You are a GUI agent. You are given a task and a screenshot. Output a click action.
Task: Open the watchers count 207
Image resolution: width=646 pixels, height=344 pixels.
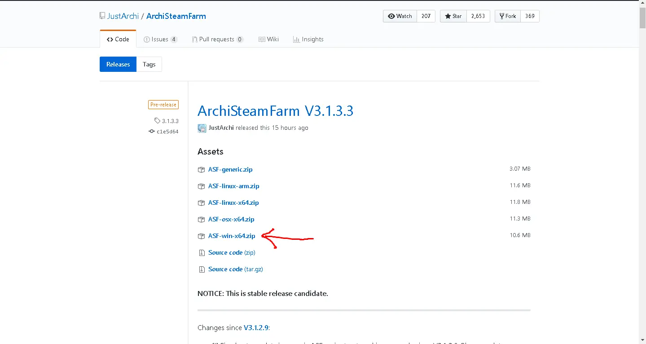(426, 16)
